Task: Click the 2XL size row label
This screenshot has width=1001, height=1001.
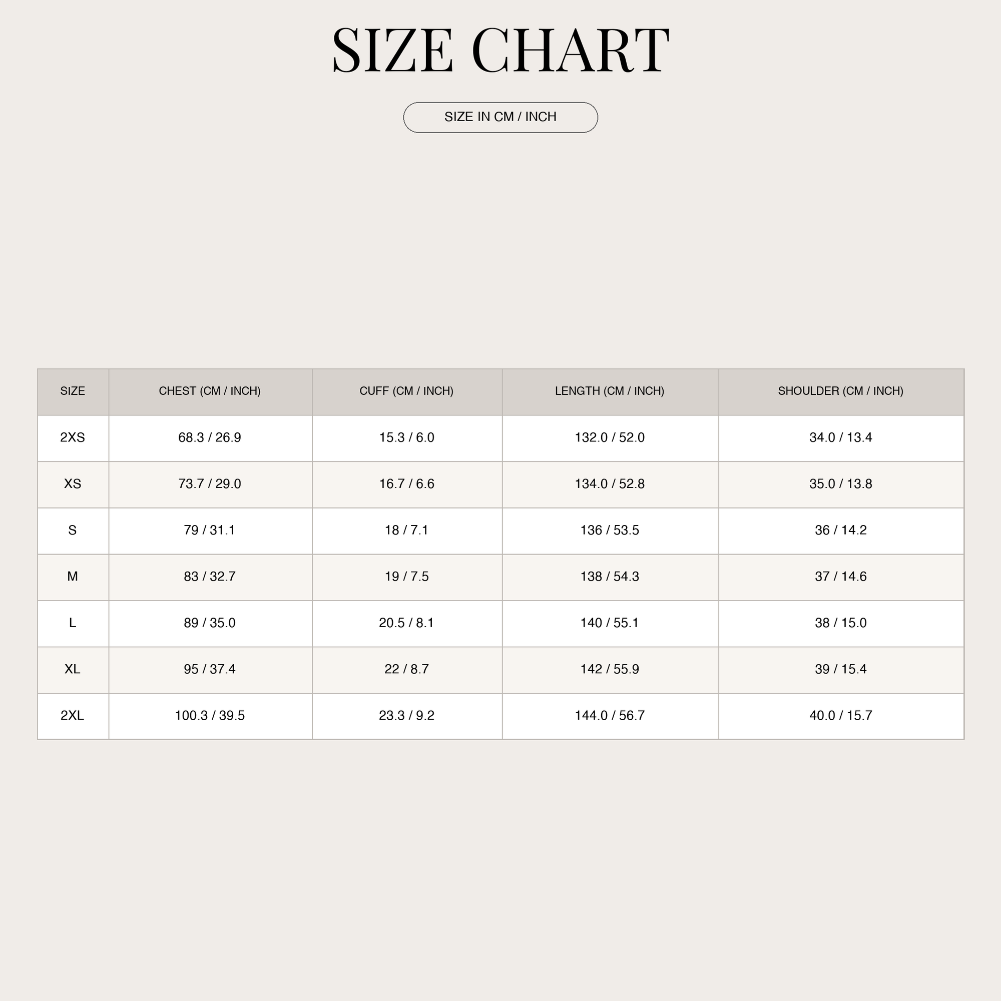Action: click(x=73, y=716)
